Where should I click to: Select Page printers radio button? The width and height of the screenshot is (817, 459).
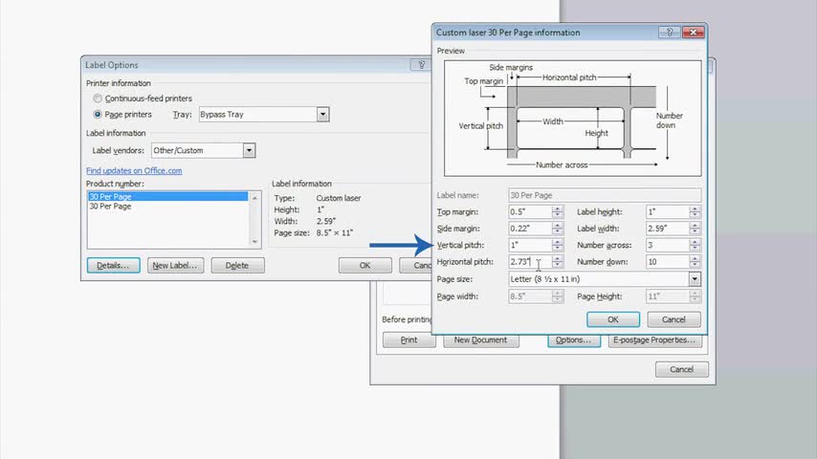tap(98, 115)
